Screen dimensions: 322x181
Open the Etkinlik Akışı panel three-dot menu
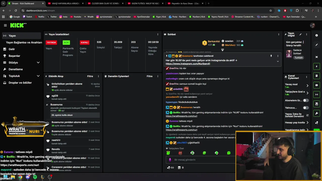tap(98, 76)
